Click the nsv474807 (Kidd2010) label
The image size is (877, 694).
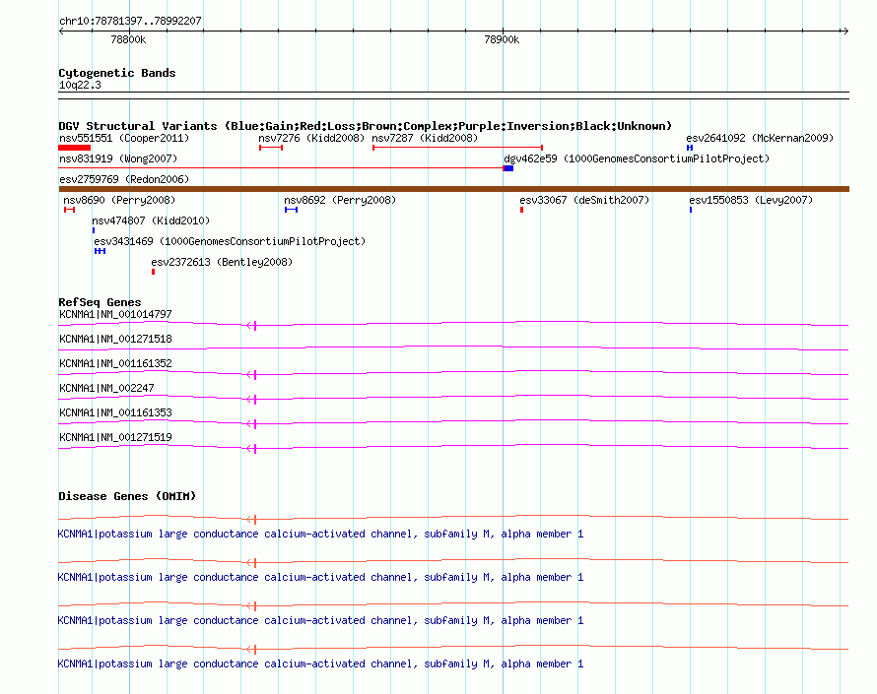[x=151, y=221]
